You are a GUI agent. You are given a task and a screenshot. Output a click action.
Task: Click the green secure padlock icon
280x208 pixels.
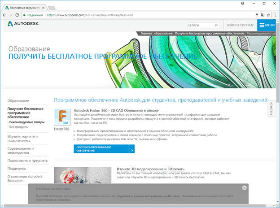pos(25,15)
